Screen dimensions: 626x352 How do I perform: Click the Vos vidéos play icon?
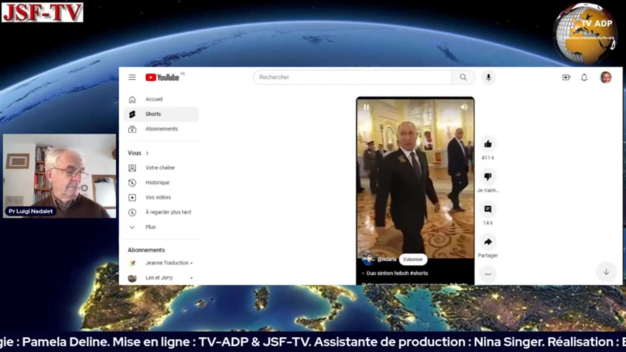[x=132, y=198]
